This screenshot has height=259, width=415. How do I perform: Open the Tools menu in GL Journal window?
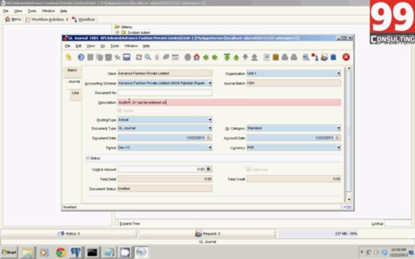[115, 46]
